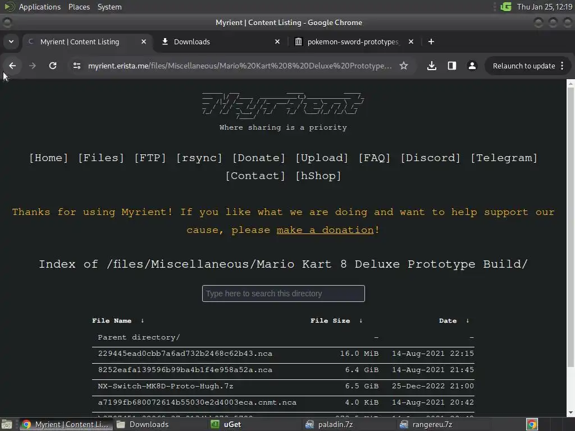This screenshot has width=575, height=431.
Task: Click the clock showing Thu Jan 25
Action: 545,7
